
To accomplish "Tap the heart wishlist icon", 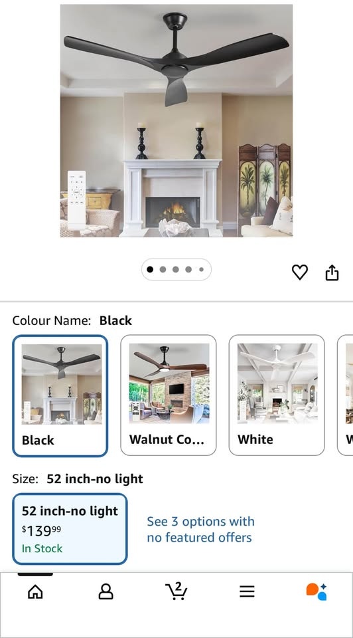I will tap(300, 272).
